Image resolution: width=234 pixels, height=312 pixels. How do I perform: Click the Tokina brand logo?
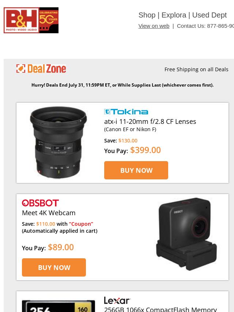pos(126,112)
